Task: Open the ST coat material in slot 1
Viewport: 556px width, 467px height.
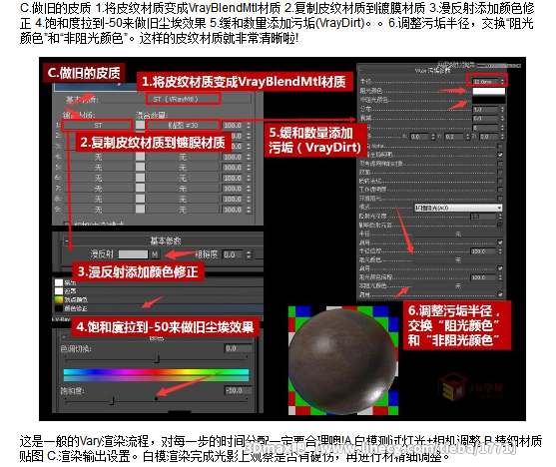Action: (98, 125)
